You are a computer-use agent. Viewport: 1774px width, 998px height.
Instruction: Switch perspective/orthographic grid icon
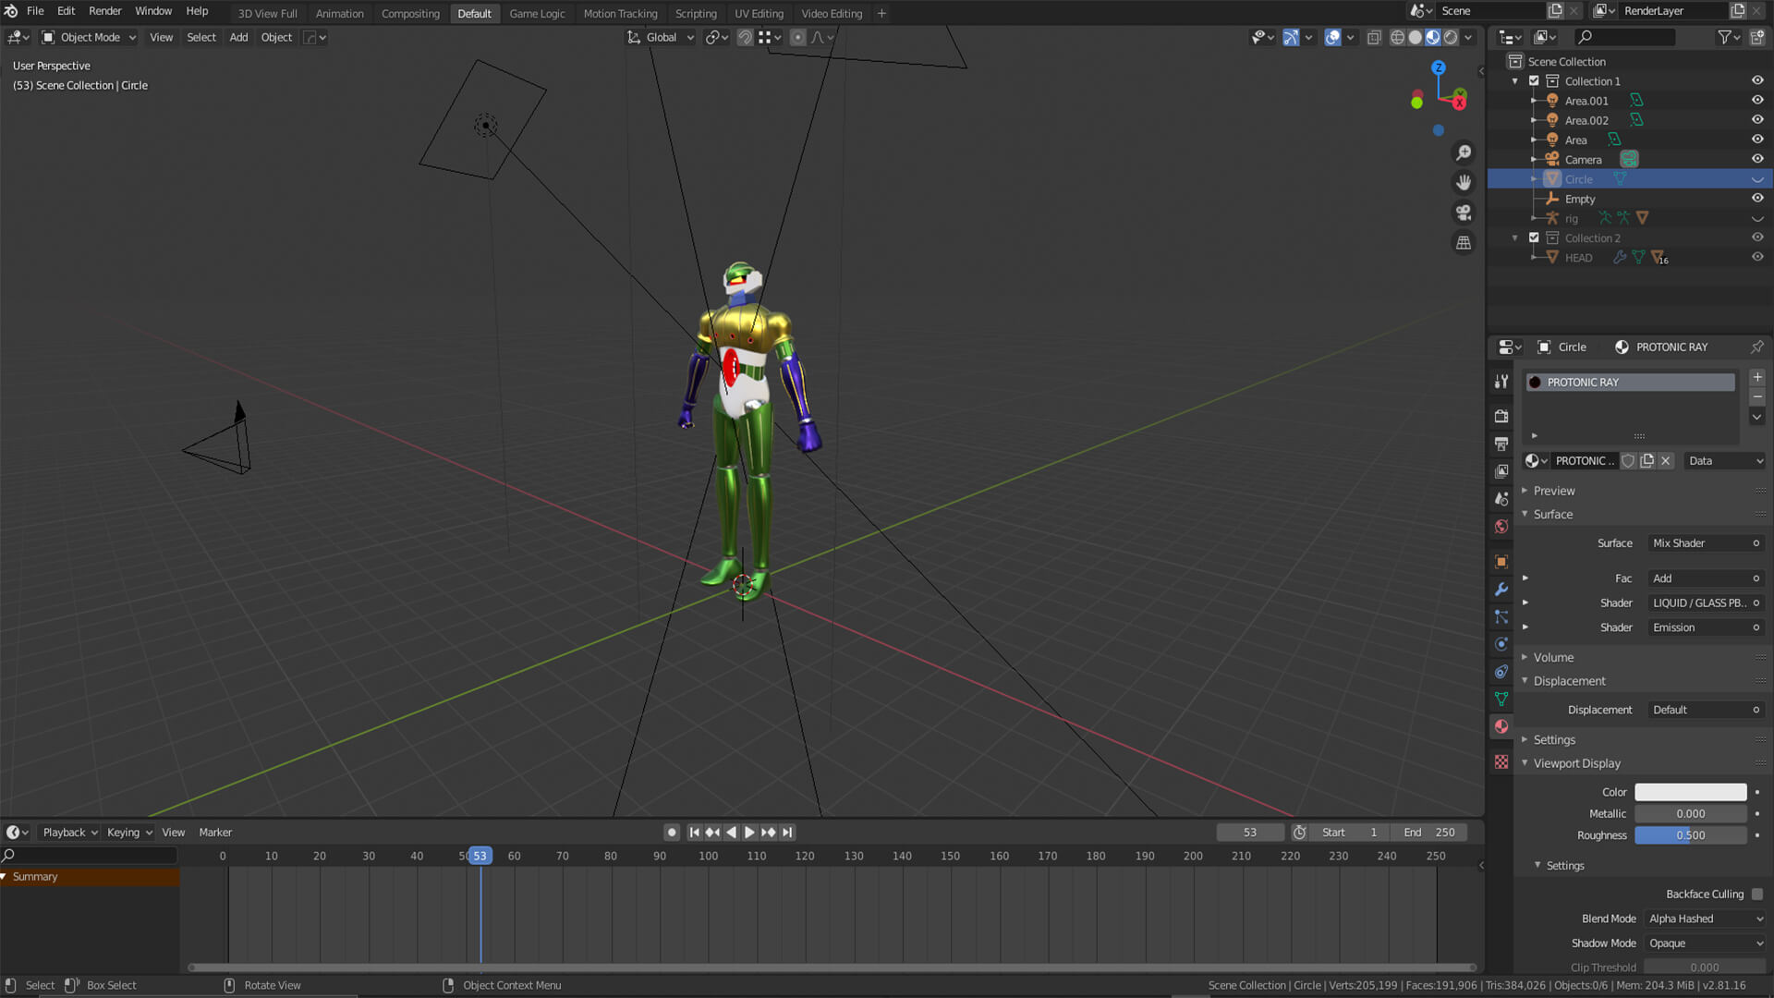pyautogui.click(x=1464, y=243)
